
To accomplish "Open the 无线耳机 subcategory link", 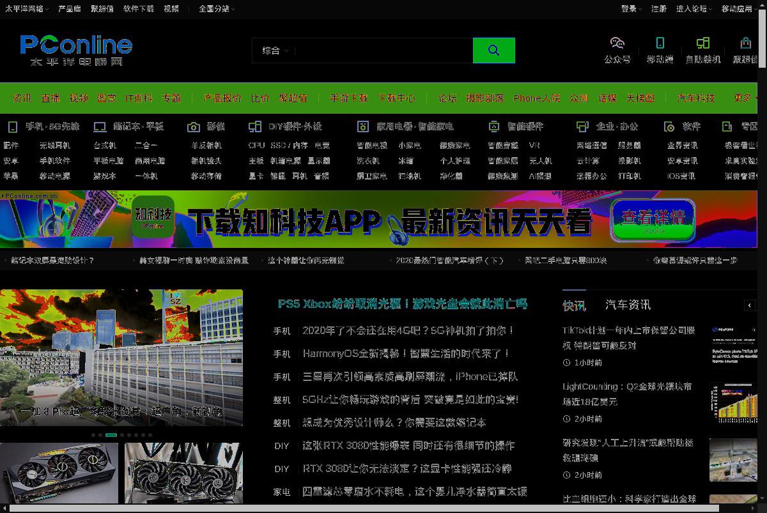I will click(x=55, y=146).
